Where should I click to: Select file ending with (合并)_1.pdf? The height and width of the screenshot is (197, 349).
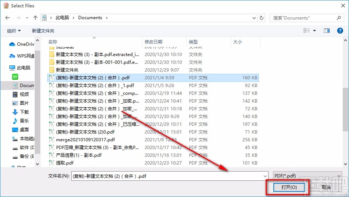(x=153, y=86)
